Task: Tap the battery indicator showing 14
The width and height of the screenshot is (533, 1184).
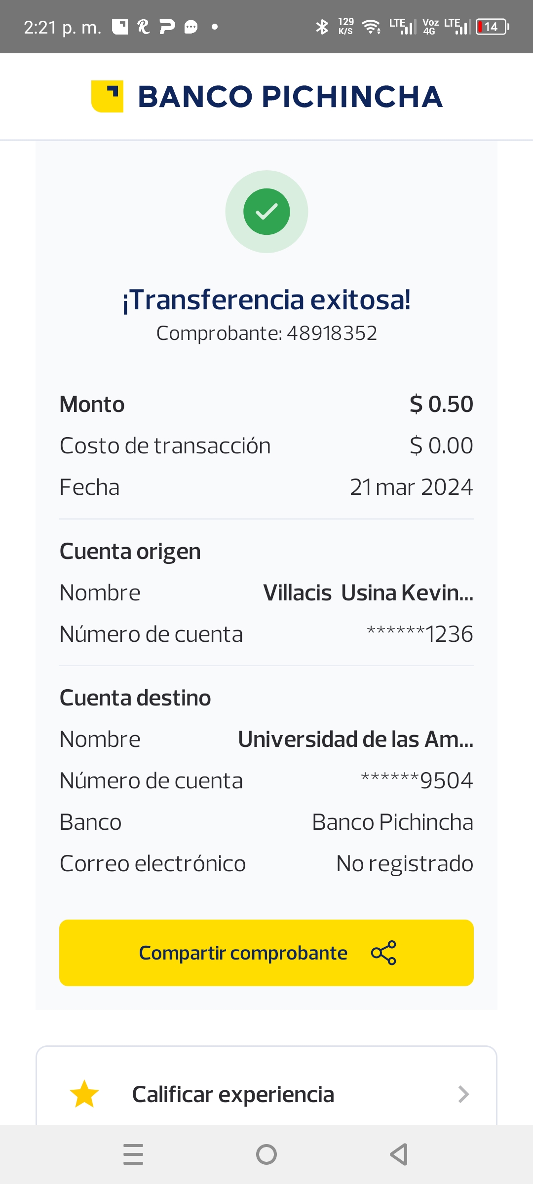Action: click(492, 27)
